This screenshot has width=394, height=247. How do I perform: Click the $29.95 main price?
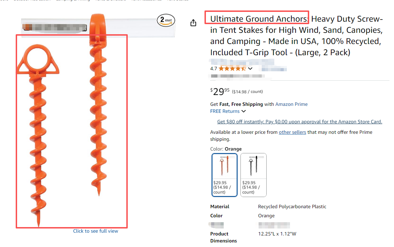(x=220, y=92)
